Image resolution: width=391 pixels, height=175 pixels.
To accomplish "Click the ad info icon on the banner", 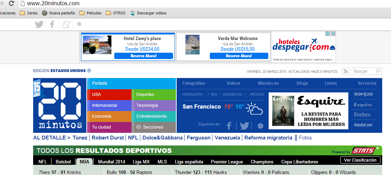I will 328,34.
